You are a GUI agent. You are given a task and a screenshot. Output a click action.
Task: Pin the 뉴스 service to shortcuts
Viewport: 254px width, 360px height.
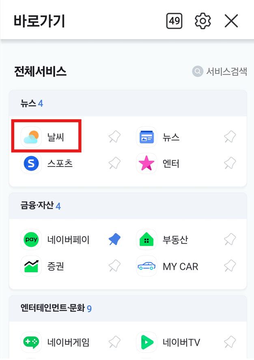point(229,137)
